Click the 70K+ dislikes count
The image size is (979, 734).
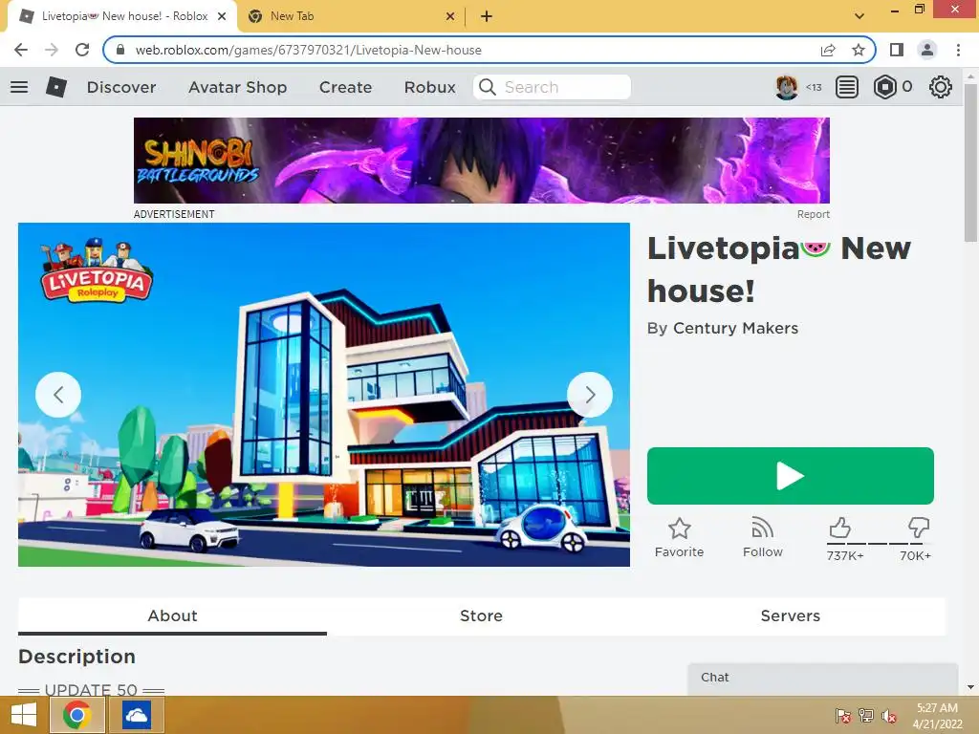click(915, 555)
